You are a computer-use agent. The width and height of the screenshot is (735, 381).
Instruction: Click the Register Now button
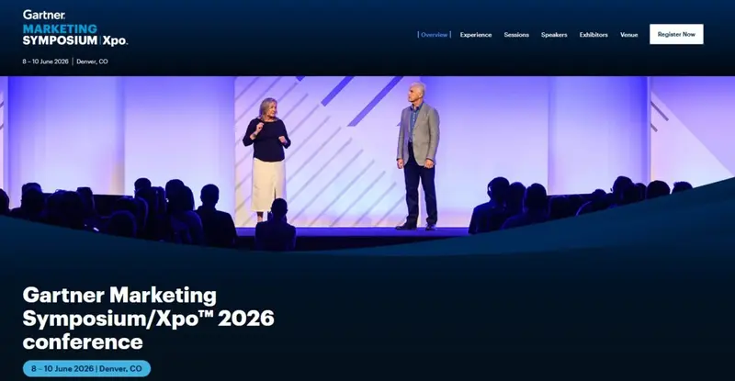(x=676, y=34)
